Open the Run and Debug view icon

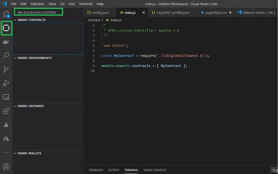tap(6, 83)
